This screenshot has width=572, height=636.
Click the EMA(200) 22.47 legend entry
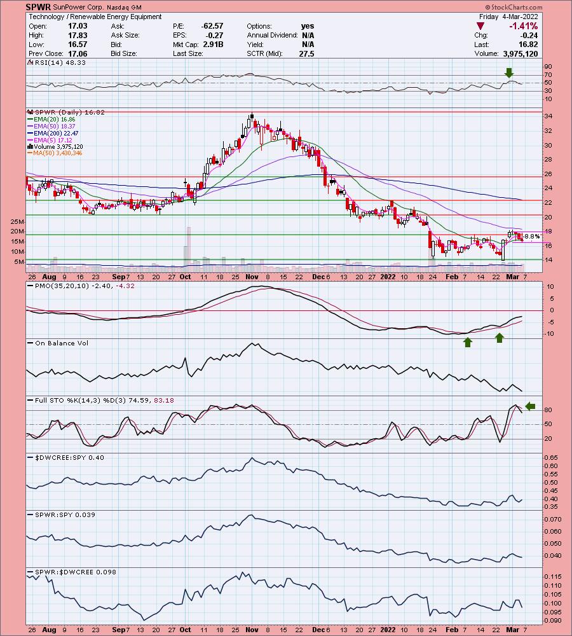pos(53,133)
